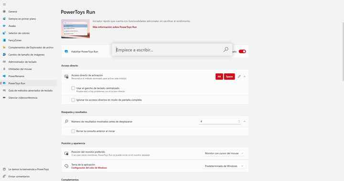Click the Complementos del Explorador icon
Screen dimensions: 344x181
click(x=4, y=47)
